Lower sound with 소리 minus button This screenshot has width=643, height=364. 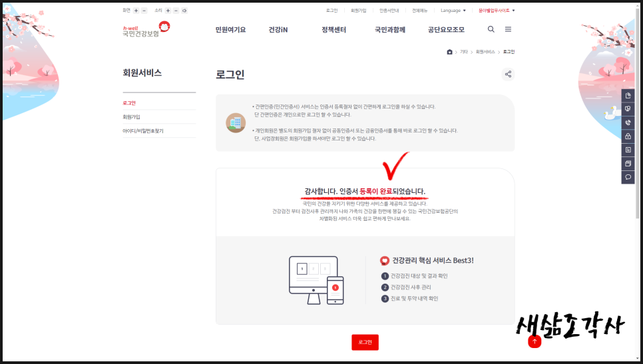click(x=176, y=11)
